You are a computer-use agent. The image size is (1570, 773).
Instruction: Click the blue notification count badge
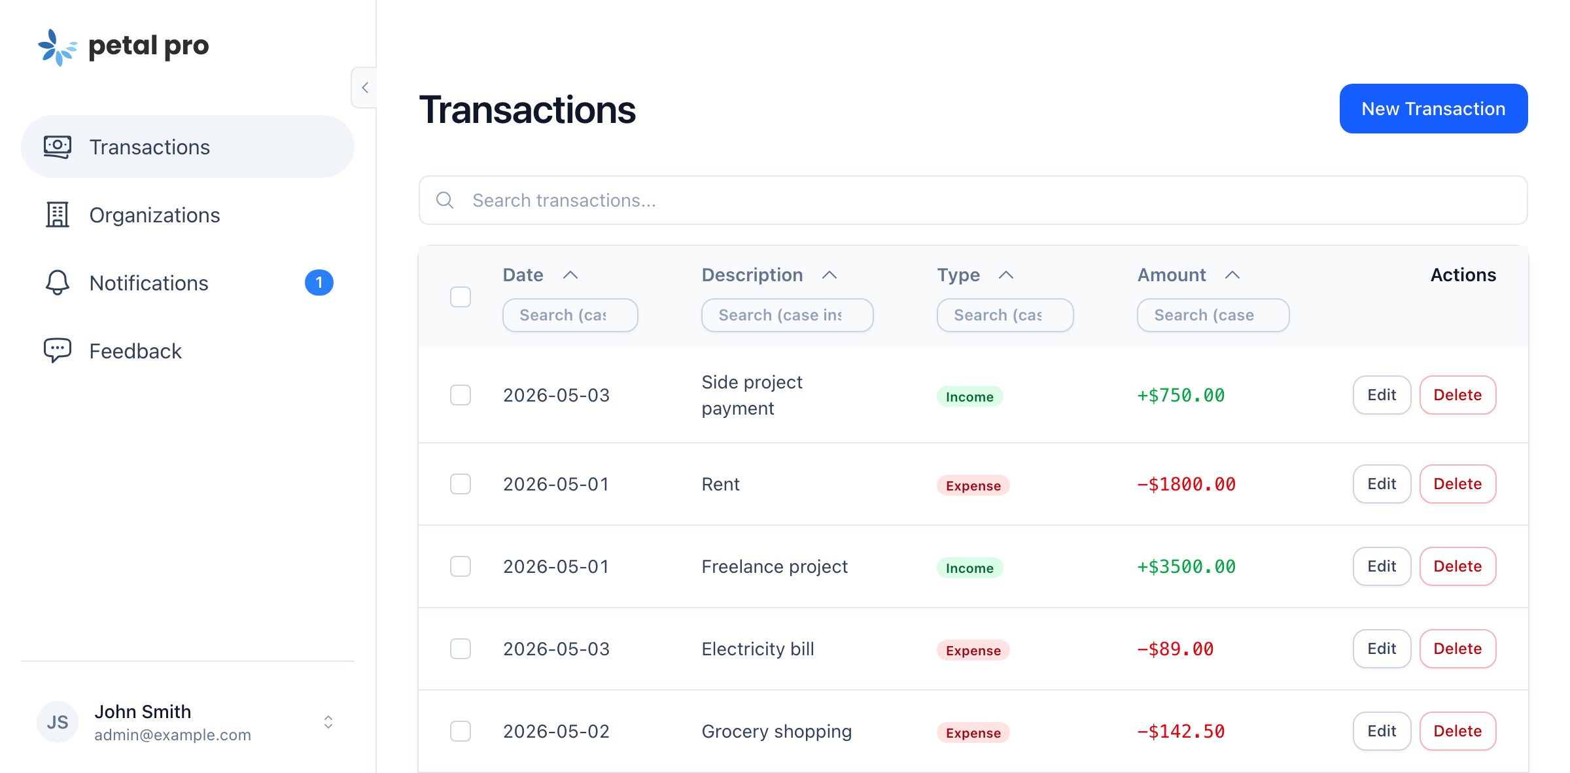tap(319, 283)
